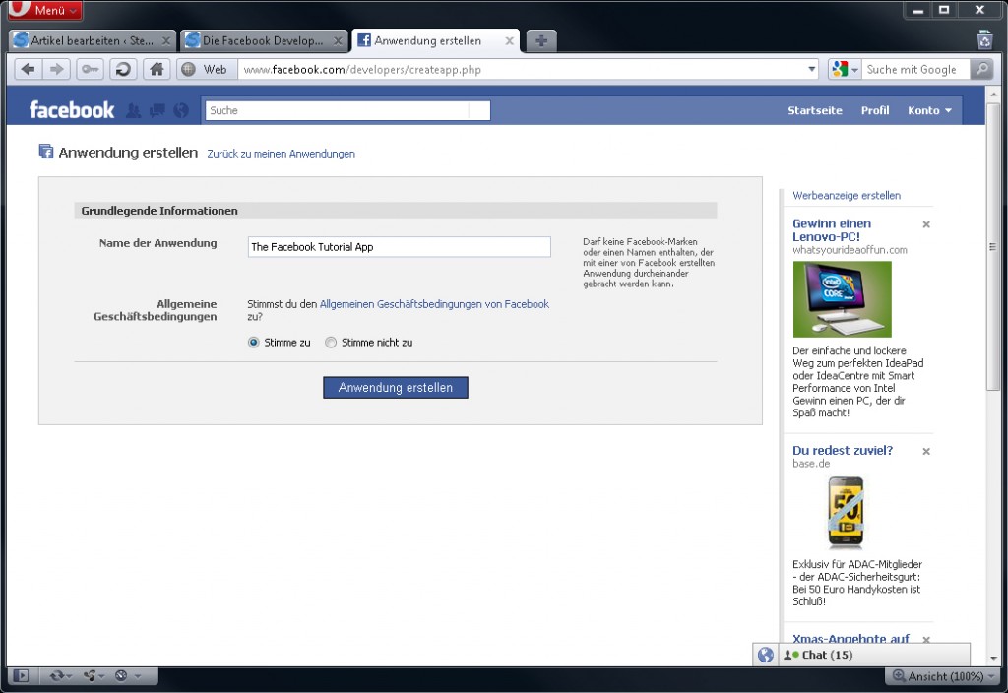Go to browser home page icon

(x=157, y=69)
